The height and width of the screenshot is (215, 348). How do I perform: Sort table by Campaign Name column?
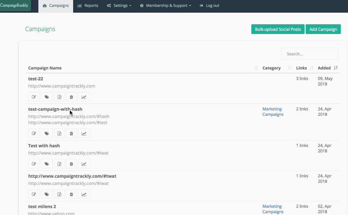point(45,68)
